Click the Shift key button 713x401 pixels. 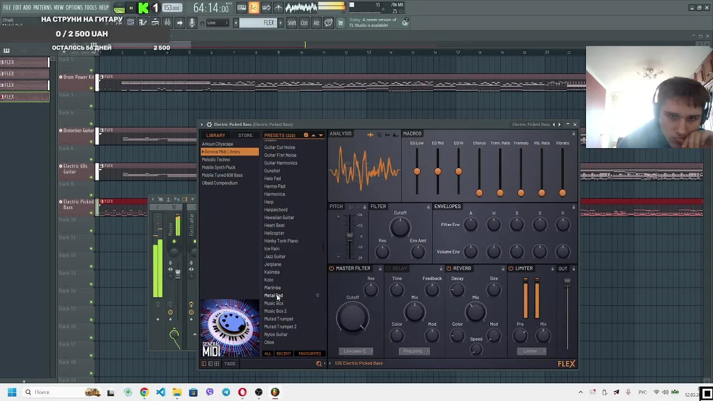292,23
